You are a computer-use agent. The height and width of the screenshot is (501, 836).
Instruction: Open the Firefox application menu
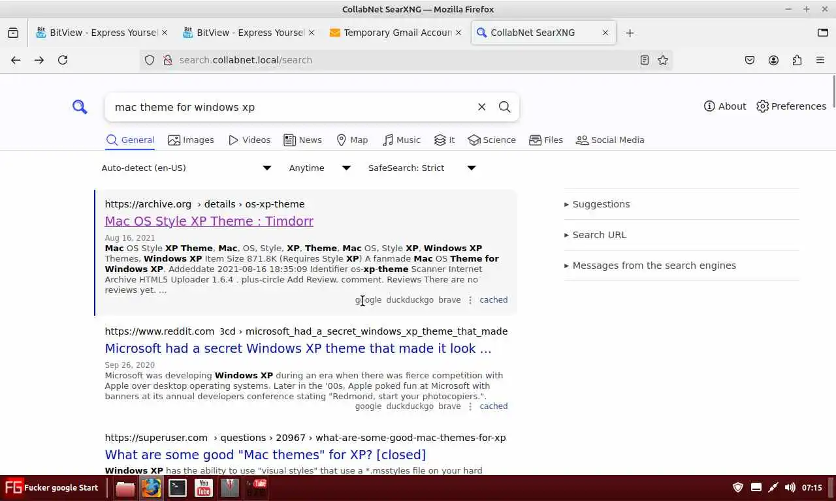tap(820, 60)
